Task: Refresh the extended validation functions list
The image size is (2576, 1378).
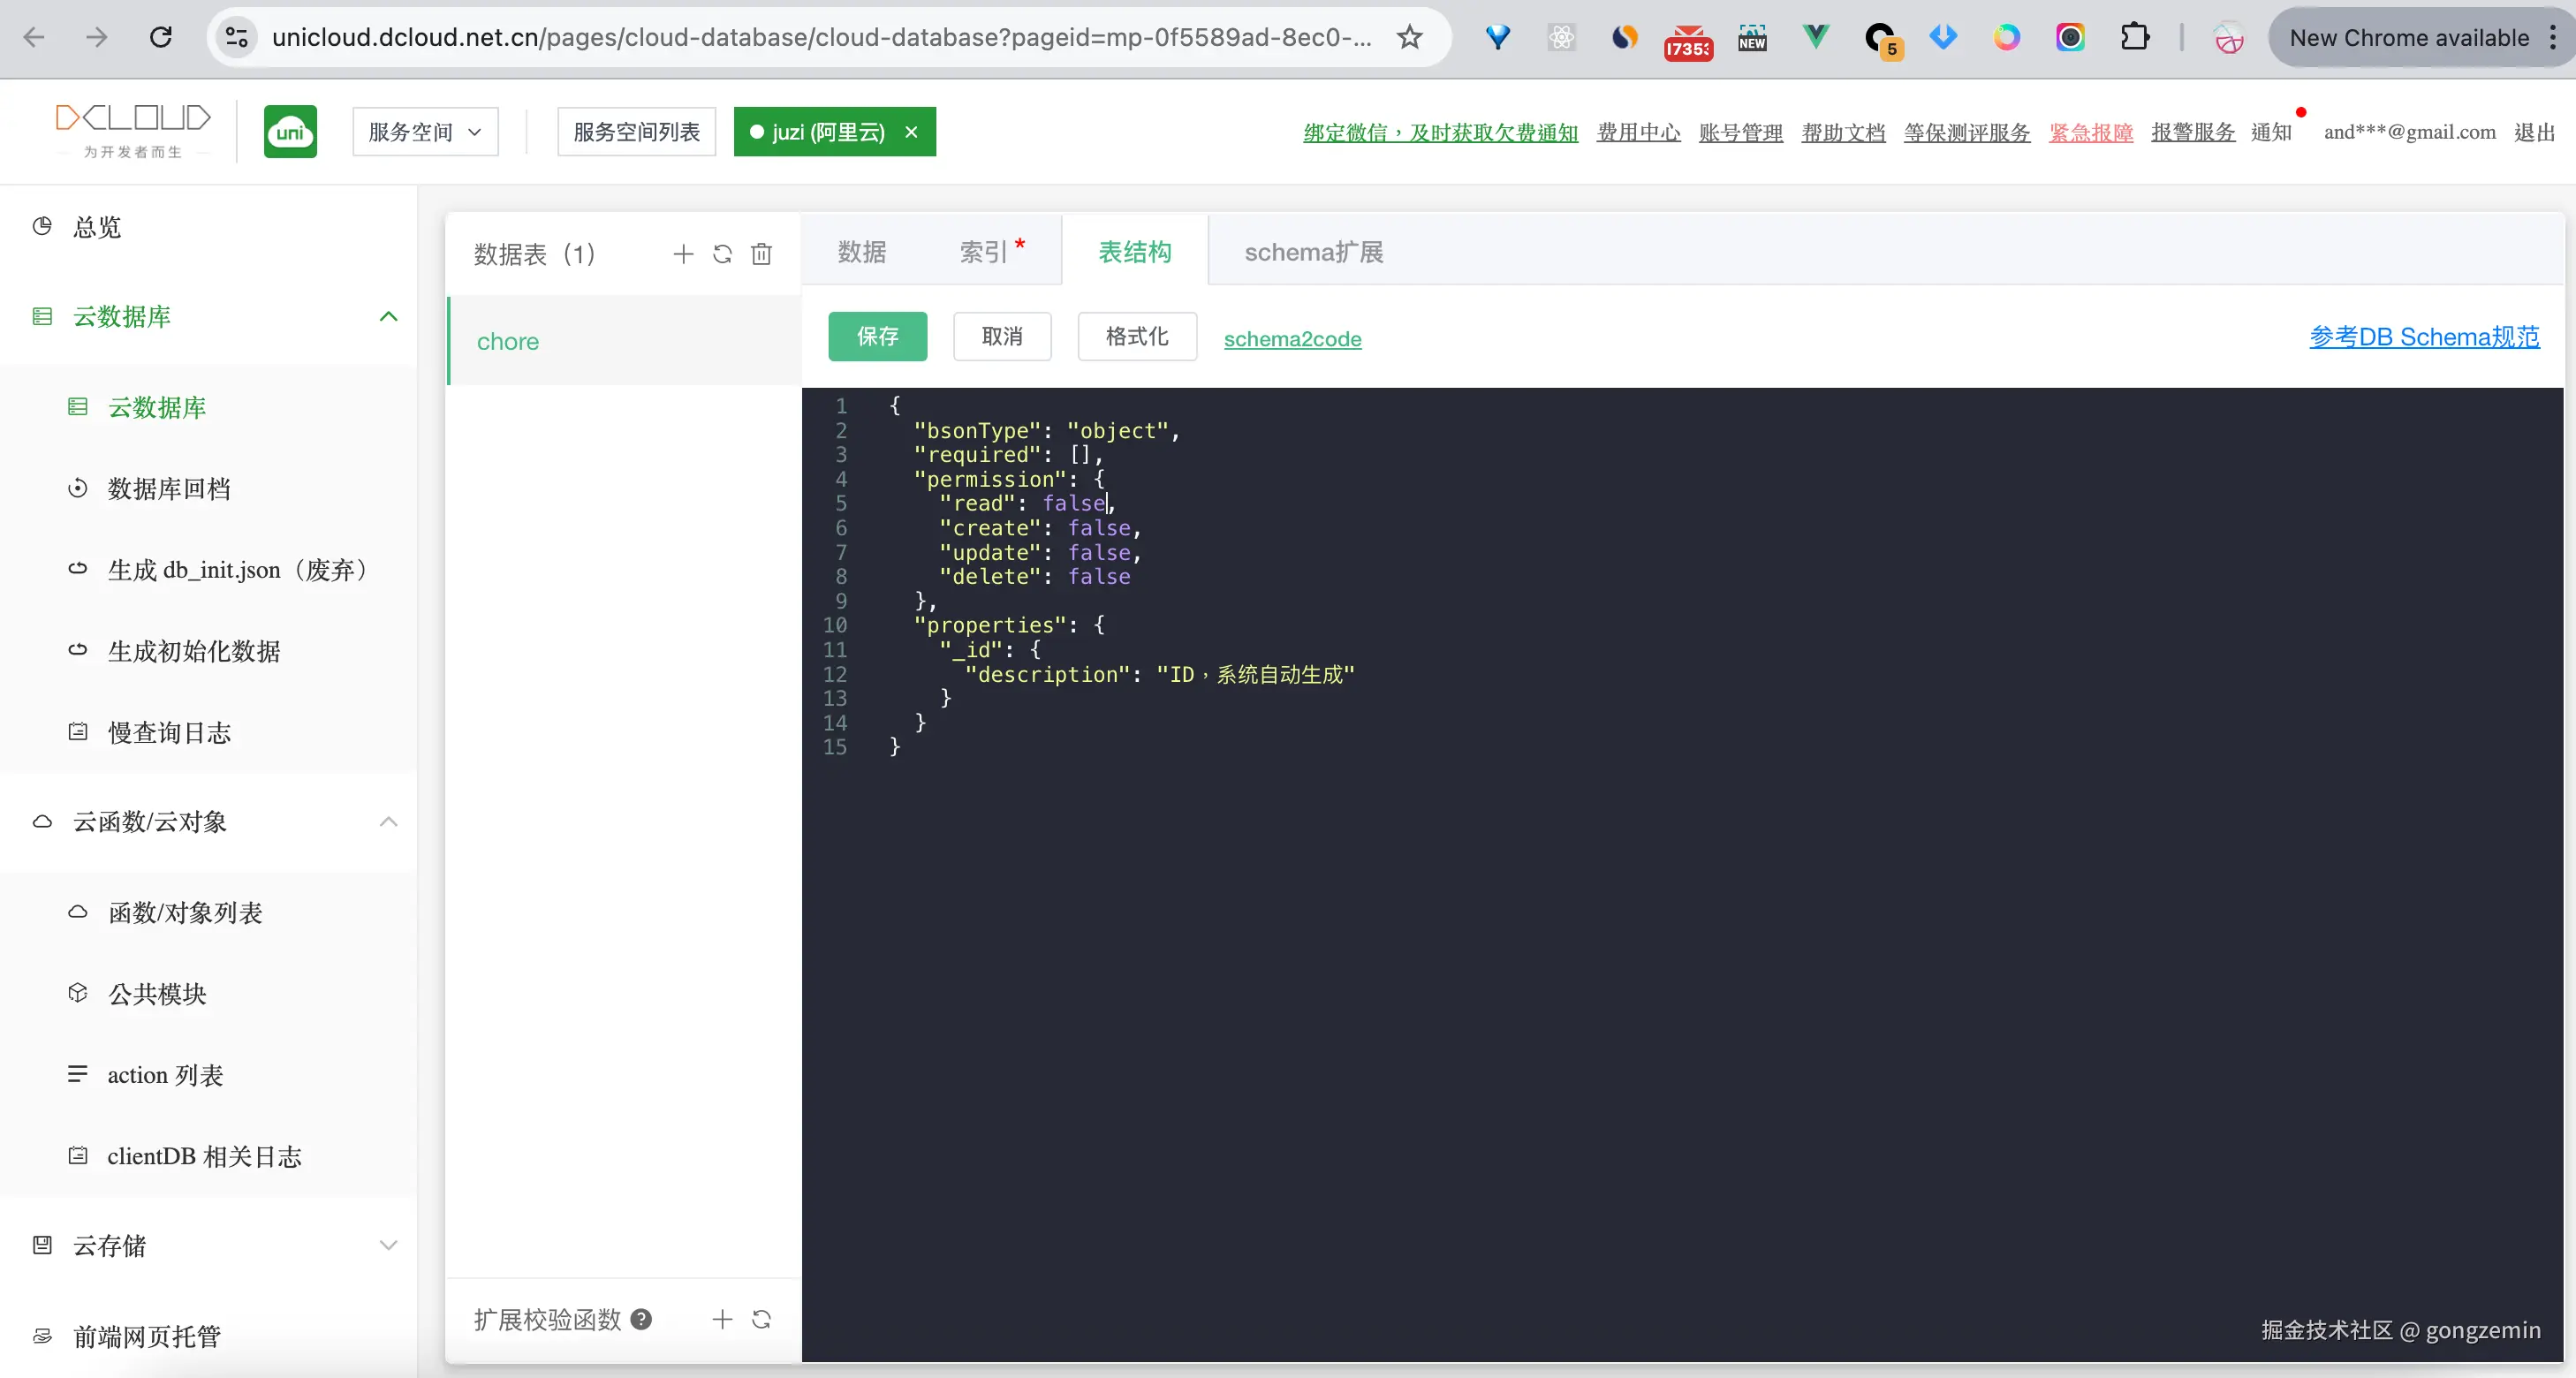Action: [x=761, y=1319]
